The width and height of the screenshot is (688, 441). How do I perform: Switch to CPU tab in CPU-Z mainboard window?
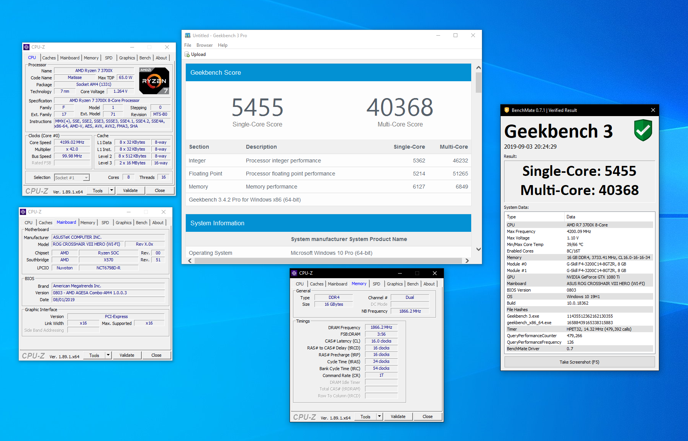click(29, 223)
